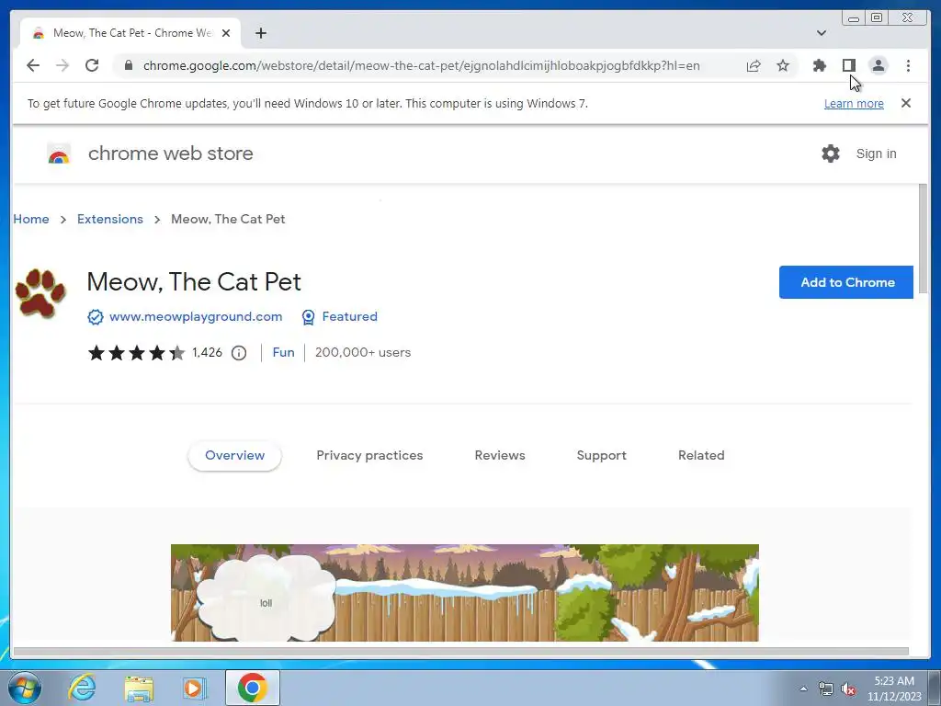Click the vertical page scrollbar
941x706 pixels.
pos(923,240)
